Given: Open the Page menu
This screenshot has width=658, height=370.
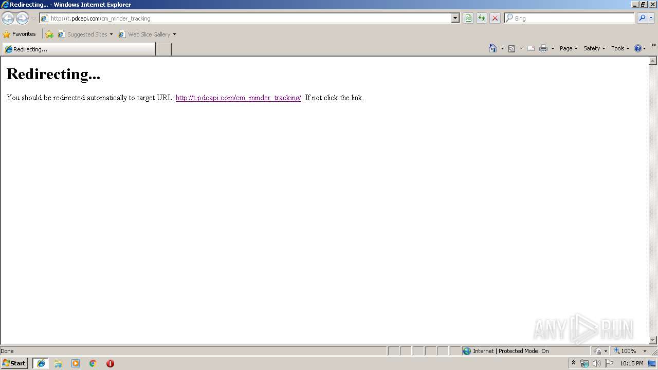Looking at the screenshot, I should coord(569,48).
